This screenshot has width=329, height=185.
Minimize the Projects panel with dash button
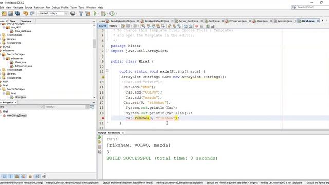(x=94, y=21)
